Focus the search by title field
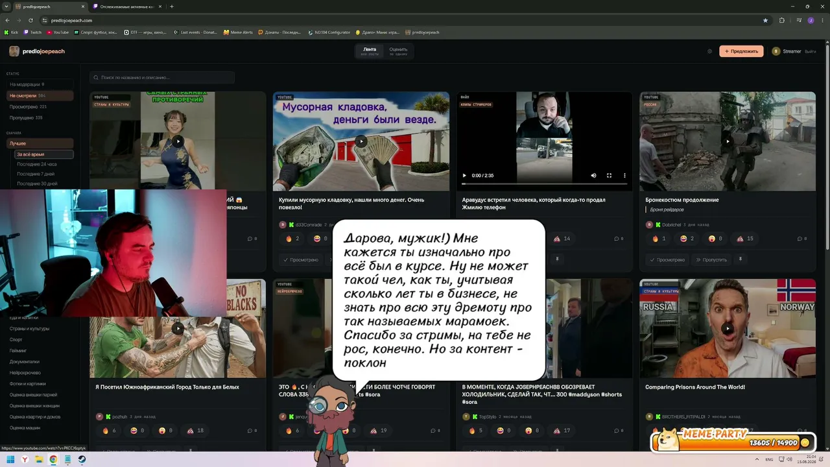This screenshot has width=830, height=467. pyautogui.click(x=162, y=77)
